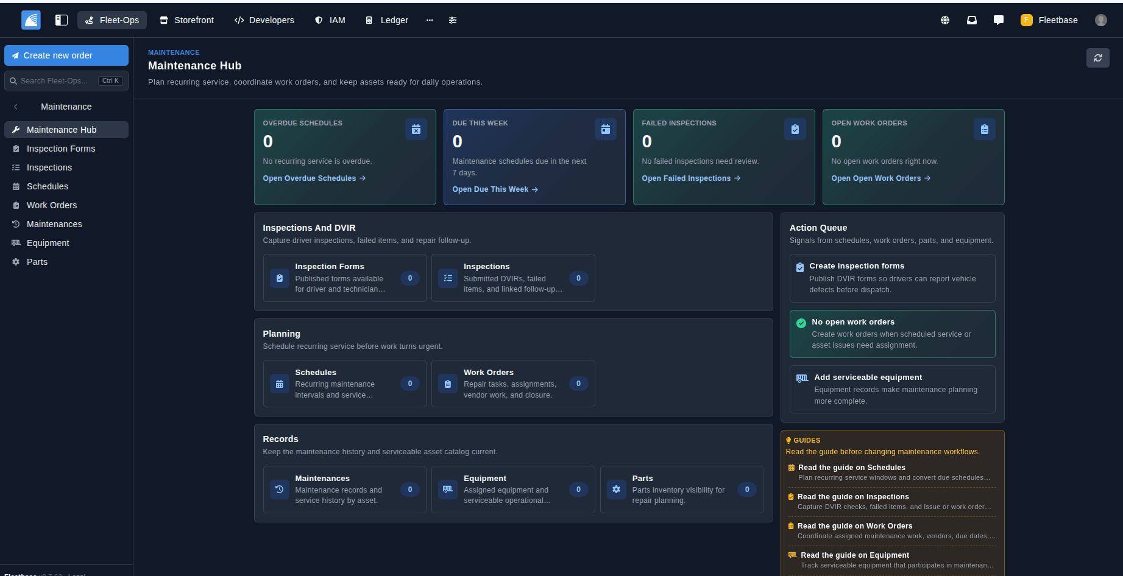The image size is (1123, 576).
Task: Focus the Search Fleet-Ops field
Action: pyautogui.click(x=66, y=81)
